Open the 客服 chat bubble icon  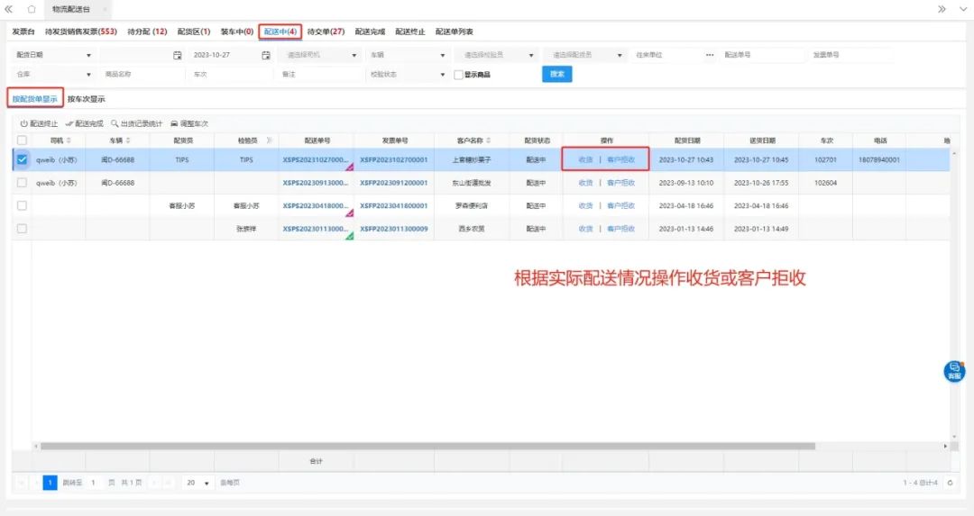point(953,370)
